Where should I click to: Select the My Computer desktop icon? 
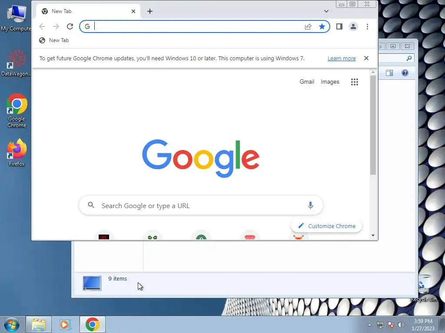click(x=16, y=17)
